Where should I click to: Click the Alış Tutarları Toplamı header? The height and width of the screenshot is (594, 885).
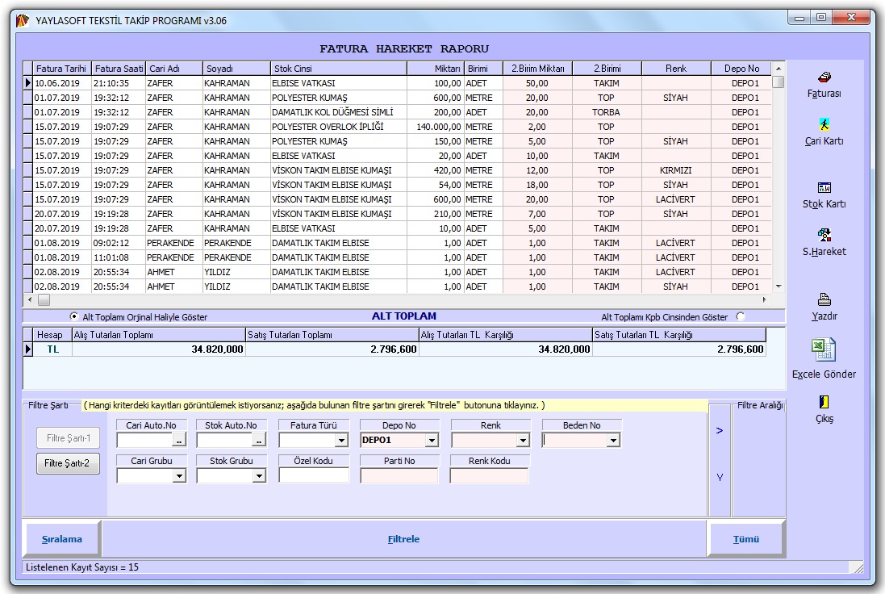click(159, 335)
